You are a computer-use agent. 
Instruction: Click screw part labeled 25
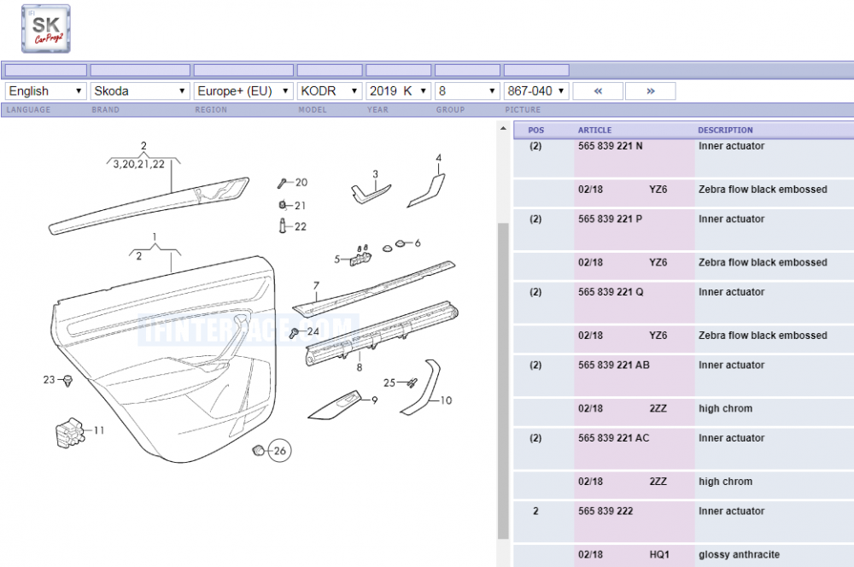pyautogui.click(x=412, y=383)
